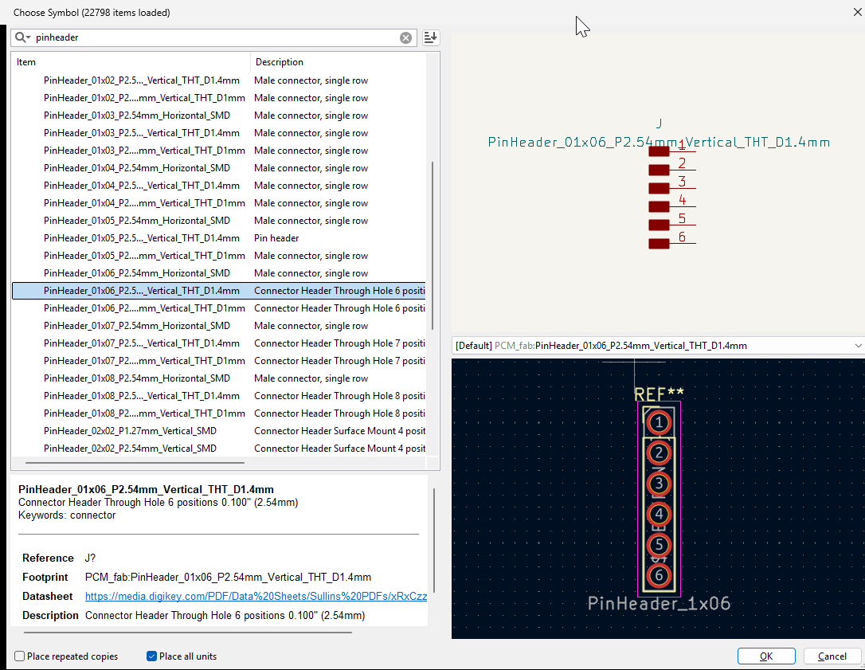Enable Place repeated copies checkbox
The width and height of the screenshot is (865, 670).
point(20,656)
